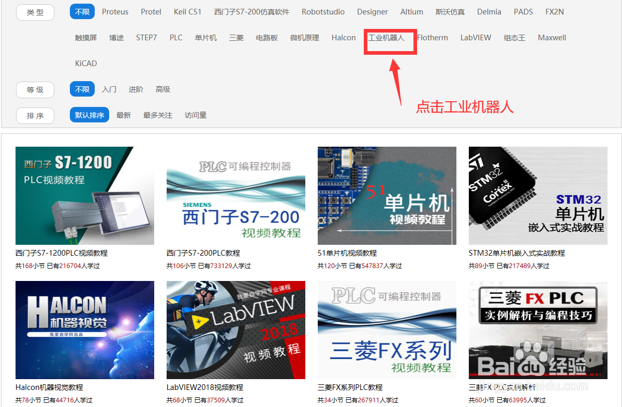Image resolution: width=622 pixels, height=407 pixels.
Task: Select Delmia filter
Action: click(x=489, y=12)
